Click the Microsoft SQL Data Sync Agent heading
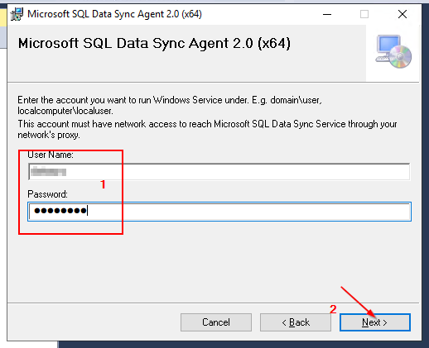Screen dimensions: 429x348 click(154, 43)
